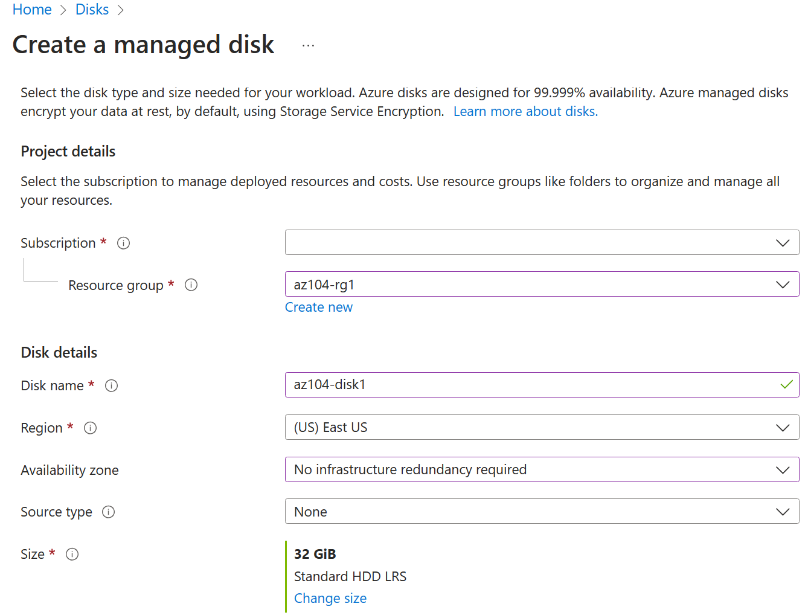Screen dimensions: 808x615
Task: Click Create new resource group link
Action: click(x=318, y=307)
